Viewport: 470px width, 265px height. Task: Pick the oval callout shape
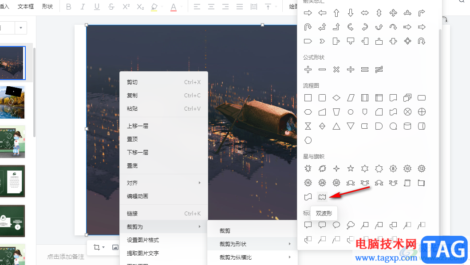tap(336, 225)
